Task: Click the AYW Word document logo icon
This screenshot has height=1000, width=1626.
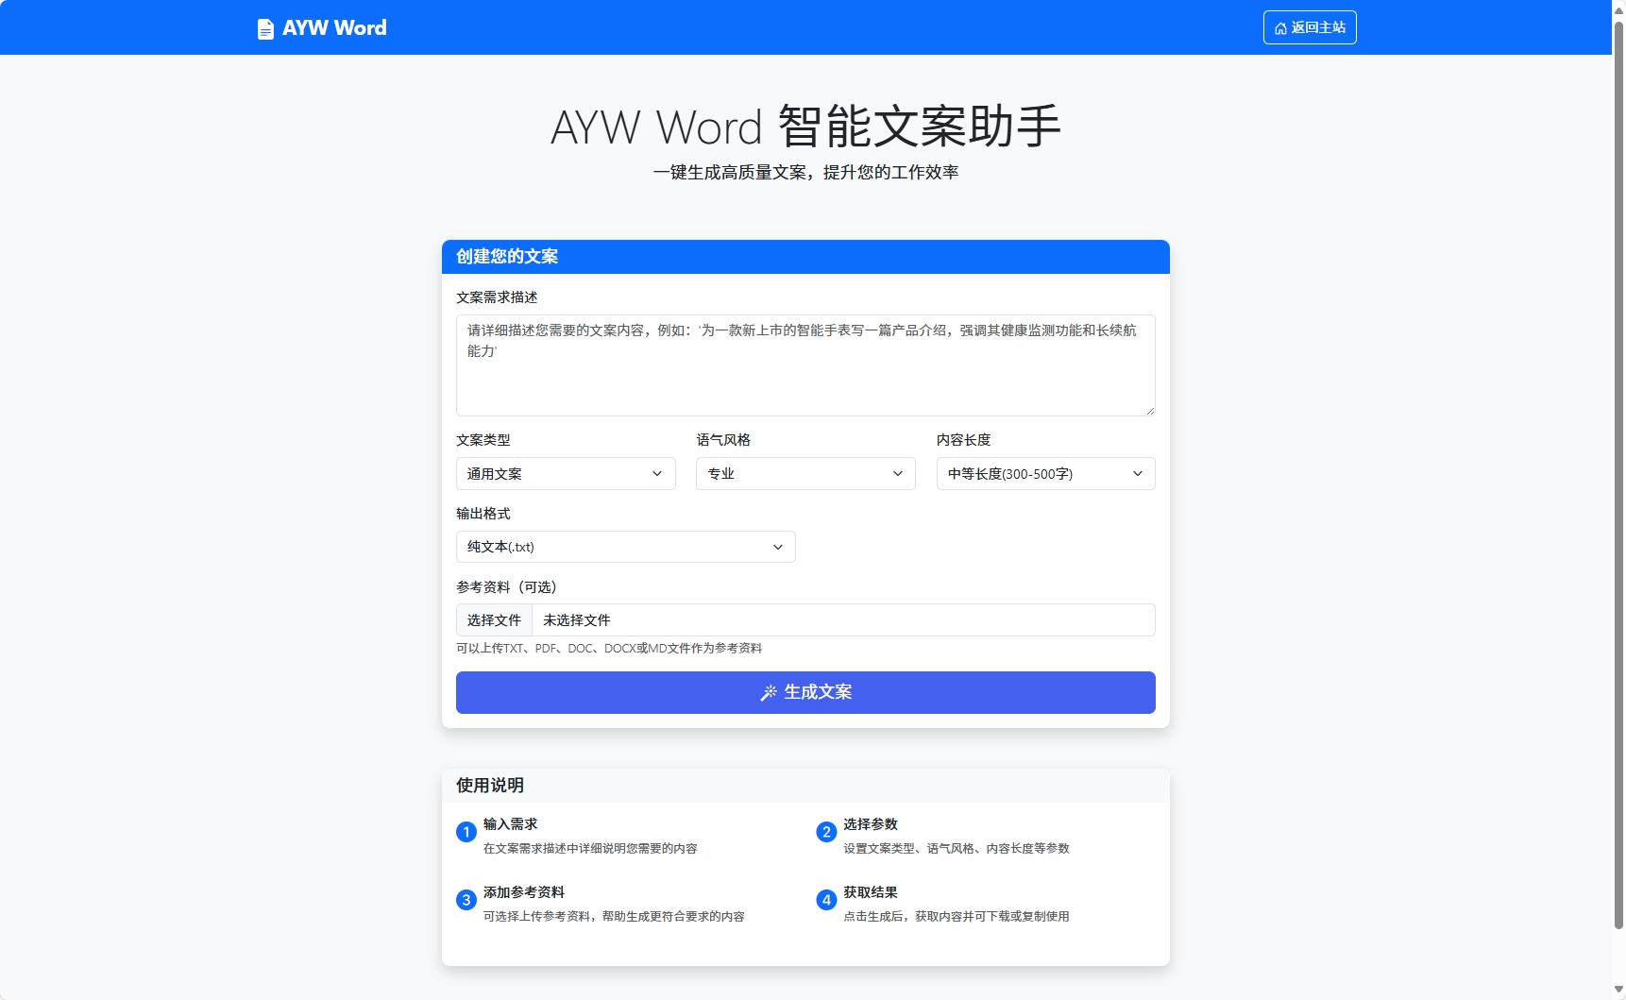Action: click(265, 29)
